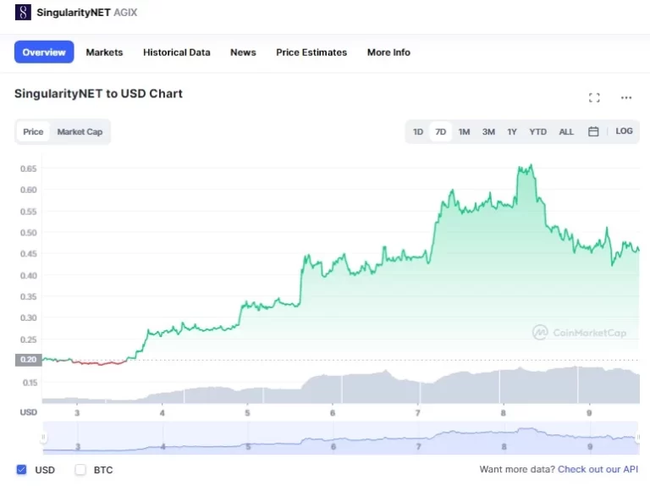The height and width of the screenshot is (486, 650).
Task: Set chart range to 1M
Action: point(464,132)
